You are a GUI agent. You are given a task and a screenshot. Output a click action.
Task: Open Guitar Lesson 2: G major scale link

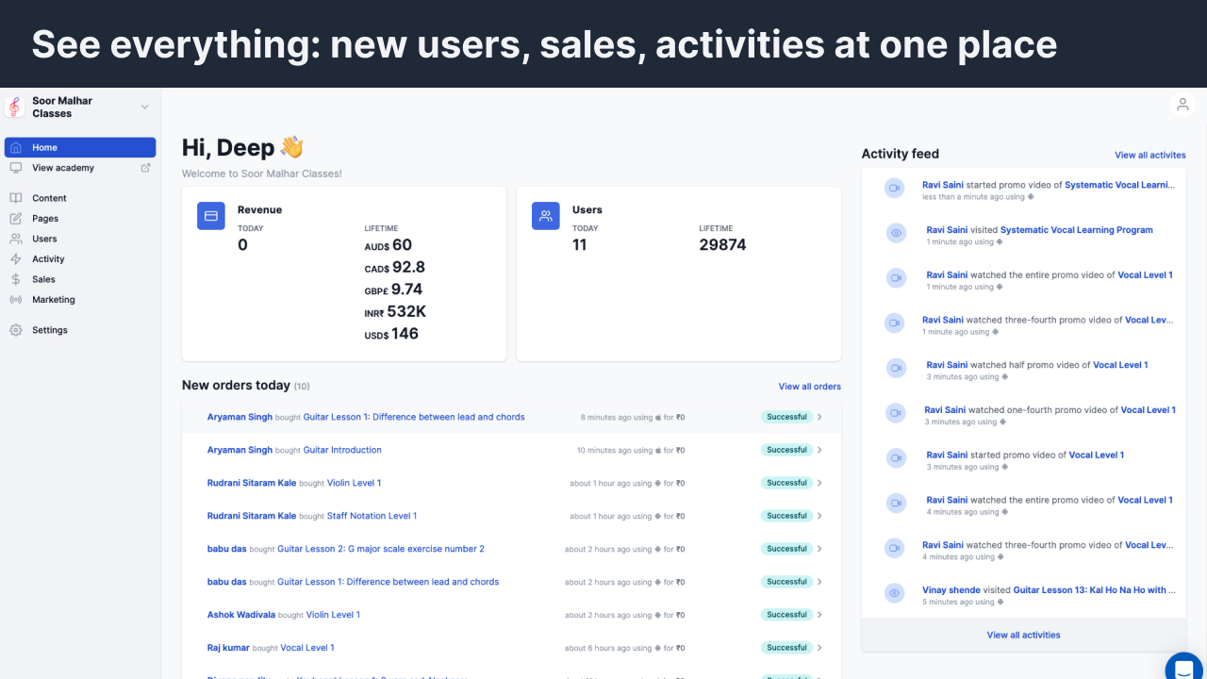[381, 549]
